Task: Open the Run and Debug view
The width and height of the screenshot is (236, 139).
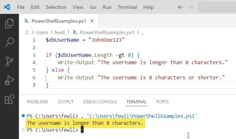Action: point(9,81)
